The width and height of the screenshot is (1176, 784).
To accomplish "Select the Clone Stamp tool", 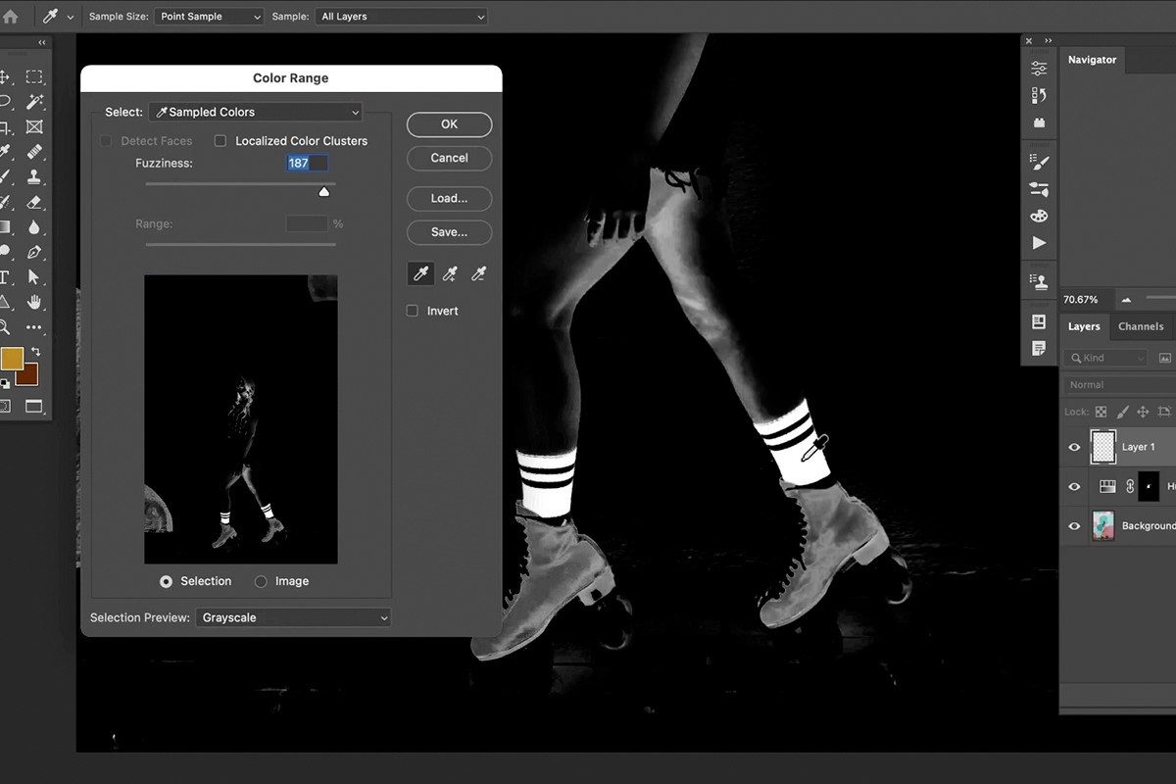I will click(x=34, y=177).
